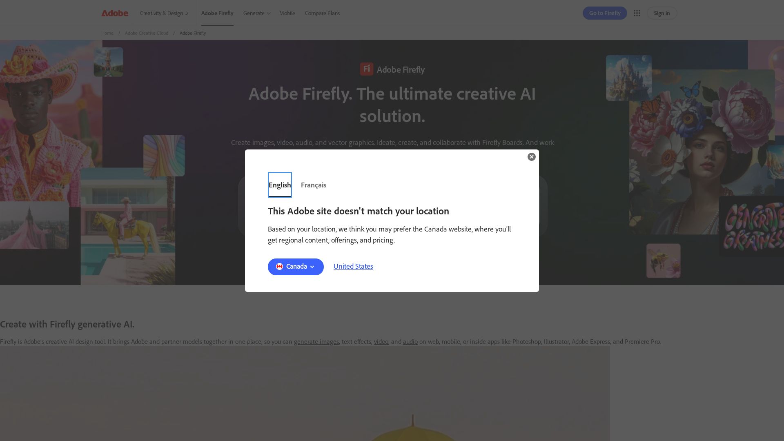784x441 pixels.
Task: Open the apps grid icon
Action: [x=637, y=13]
